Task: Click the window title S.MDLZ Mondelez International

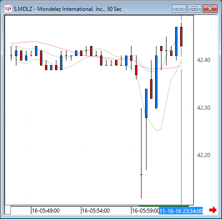Action: tap(68, 9)
